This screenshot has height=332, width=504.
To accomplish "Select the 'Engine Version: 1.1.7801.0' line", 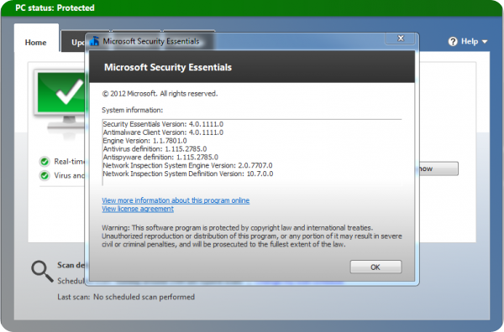I will click(144, 141).
